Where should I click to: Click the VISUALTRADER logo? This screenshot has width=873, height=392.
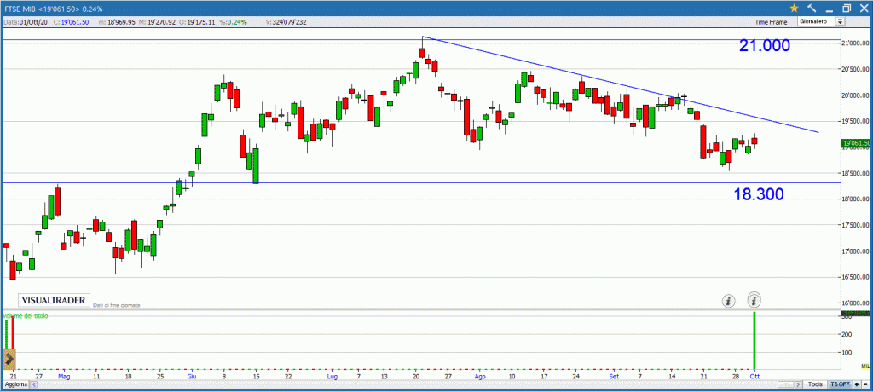54,300
